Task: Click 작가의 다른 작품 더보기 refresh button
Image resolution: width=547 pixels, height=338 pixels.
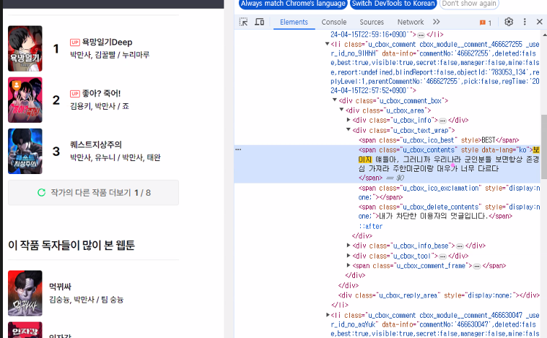Action: (94, 192)
